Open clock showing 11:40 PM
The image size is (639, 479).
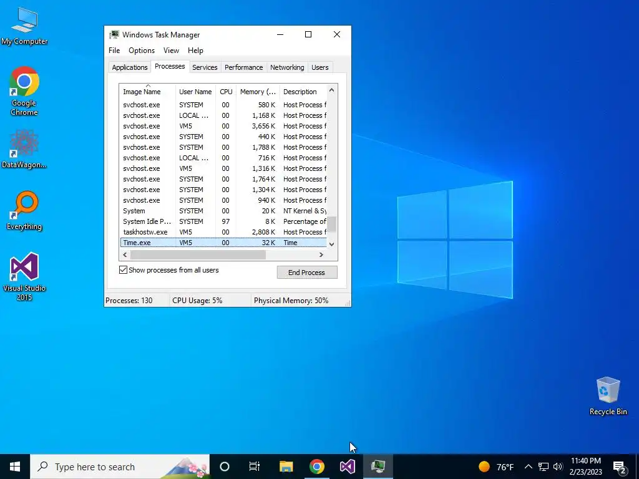pos(585,467)
